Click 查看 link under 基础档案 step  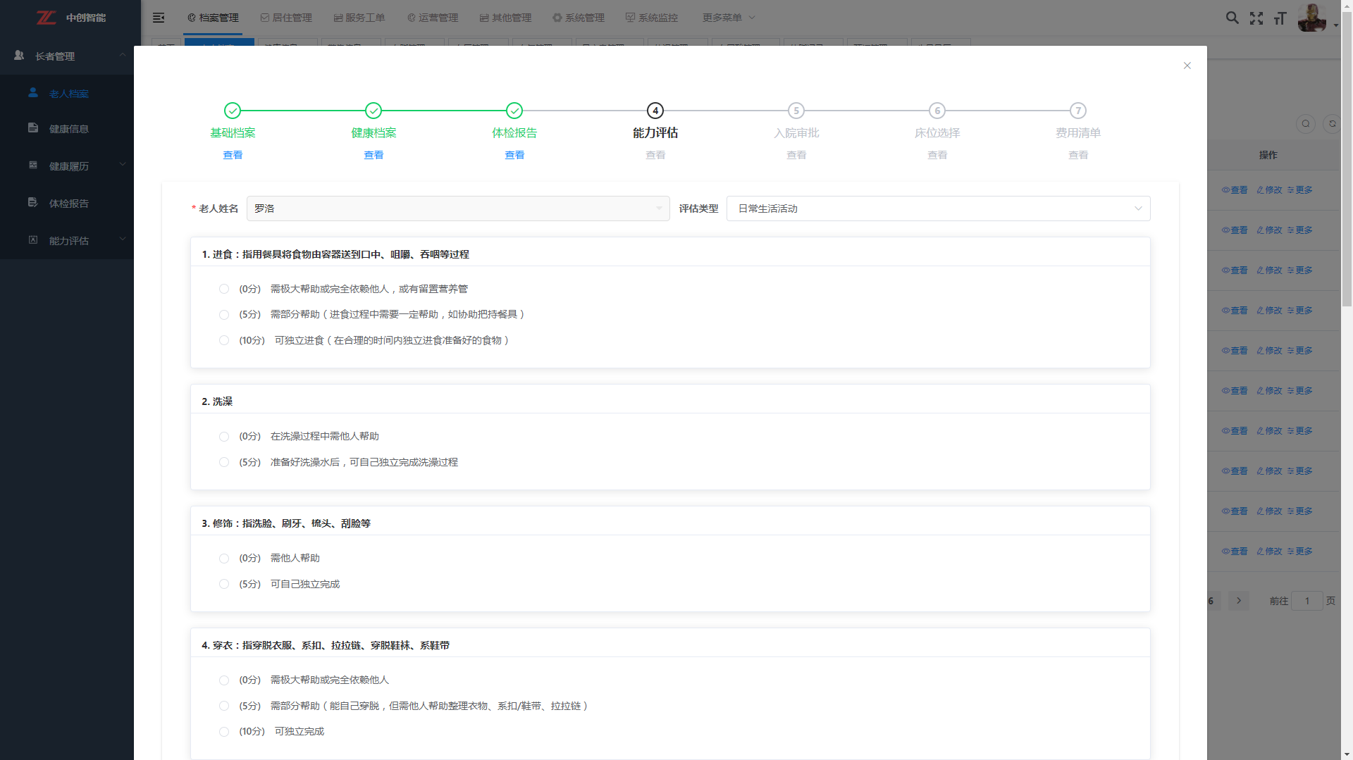(x=233, y=155)
